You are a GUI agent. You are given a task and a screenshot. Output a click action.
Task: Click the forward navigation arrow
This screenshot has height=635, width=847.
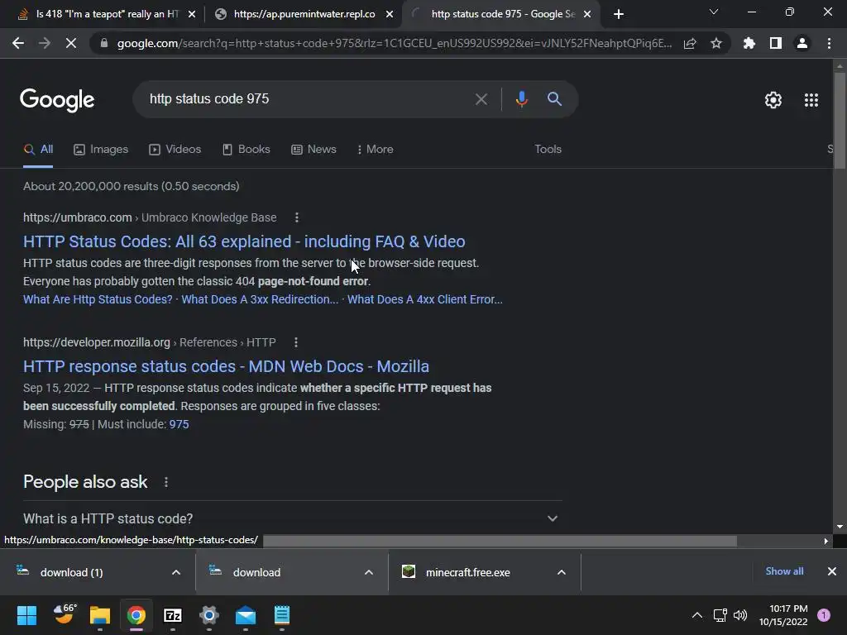(45, 43)
